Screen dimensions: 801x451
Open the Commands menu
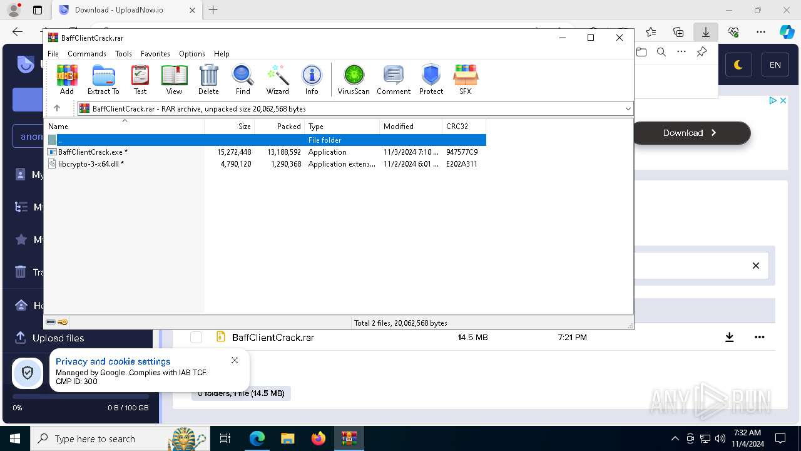tap(87, 54)
